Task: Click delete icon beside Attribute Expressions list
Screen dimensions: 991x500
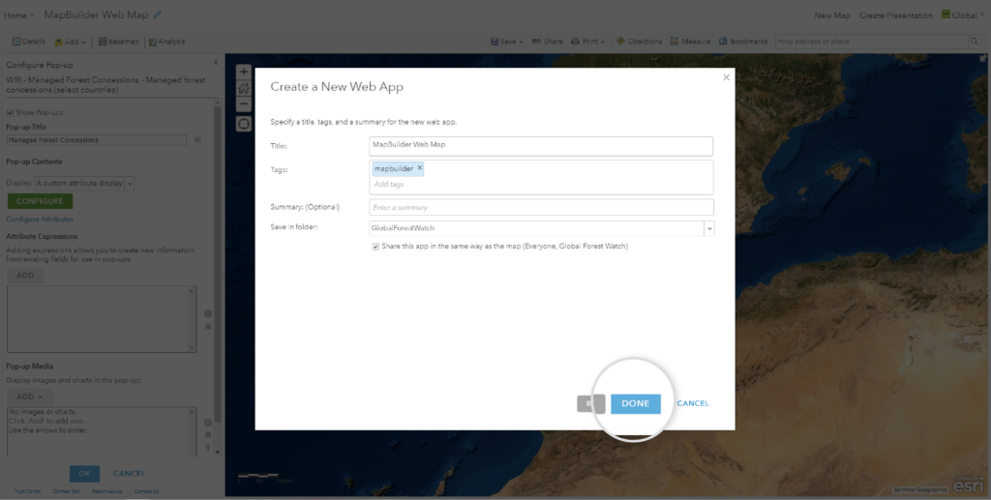Action: 208,326
